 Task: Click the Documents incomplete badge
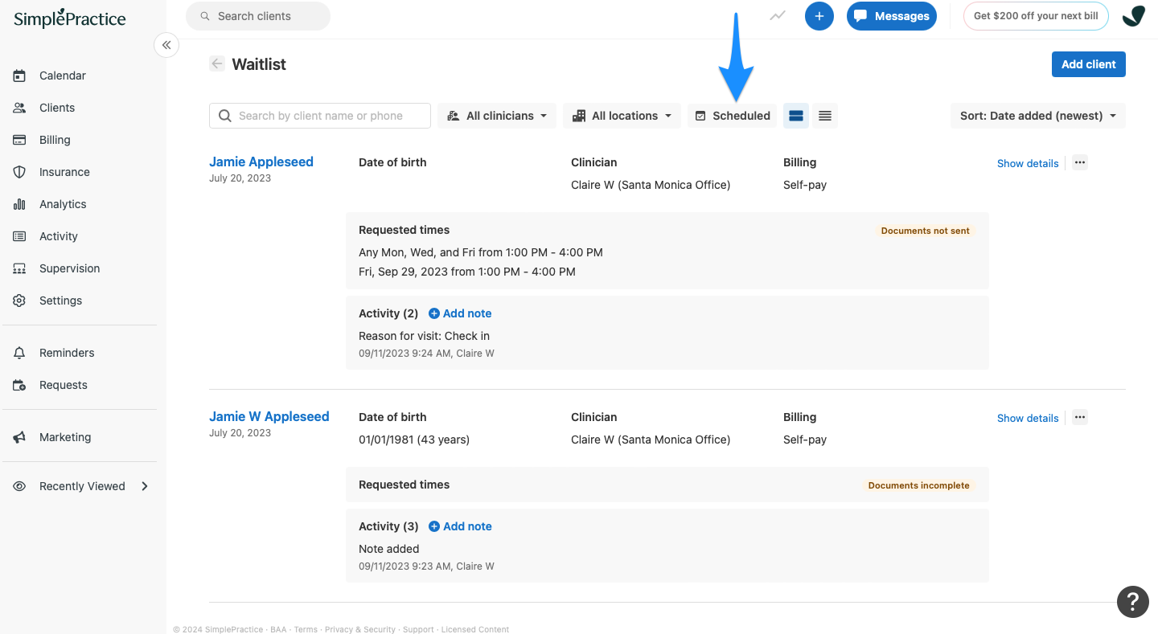918,485
